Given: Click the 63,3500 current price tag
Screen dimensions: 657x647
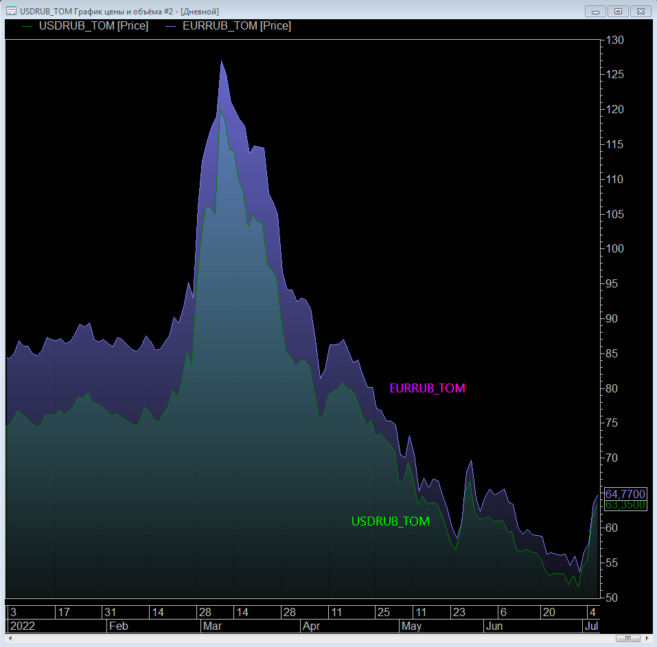Looking at the screenshot, I should [625, 504].
